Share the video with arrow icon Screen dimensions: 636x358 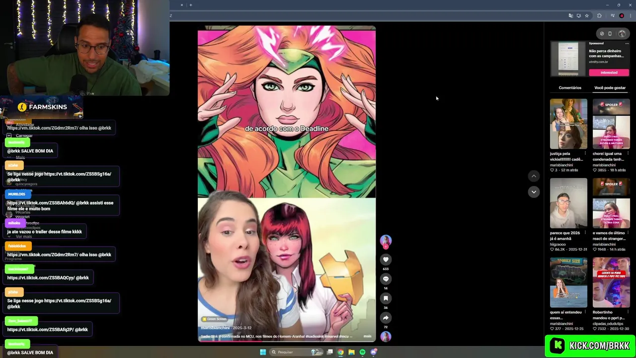tap(386, 318)
